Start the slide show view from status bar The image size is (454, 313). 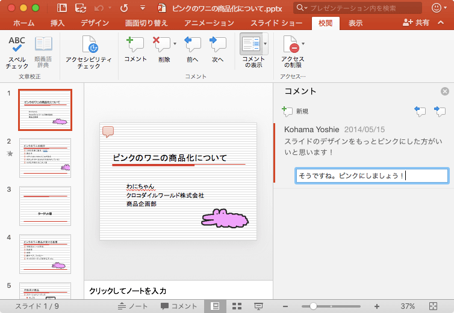(258, 306)
